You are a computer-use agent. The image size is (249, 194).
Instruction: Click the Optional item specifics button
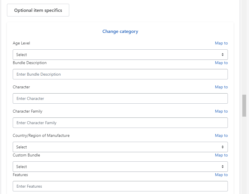38,10
